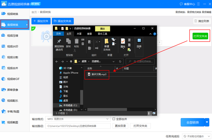
Task: Switch to details view icon in status bar
Action: (149, 113)
